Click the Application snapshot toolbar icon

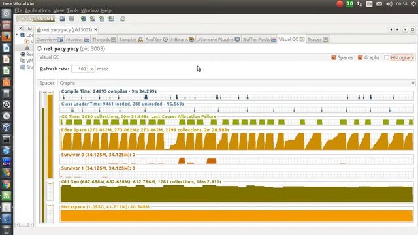point(111,19)
